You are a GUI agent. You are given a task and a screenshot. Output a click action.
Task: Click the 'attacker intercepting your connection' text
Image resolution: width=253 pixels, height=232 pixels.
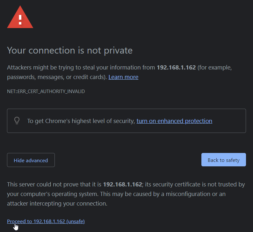[57, 204]
